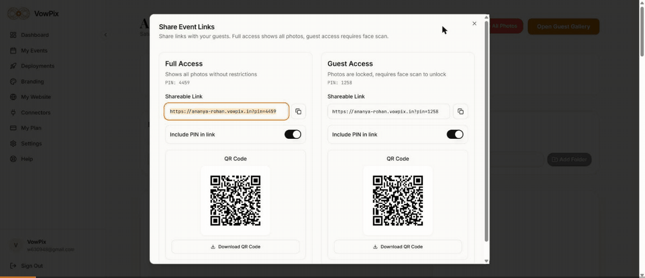Open Help in the sidebar
Image resolution: width=645 pixels, height=278 pixels.
(x=27, y=159)
